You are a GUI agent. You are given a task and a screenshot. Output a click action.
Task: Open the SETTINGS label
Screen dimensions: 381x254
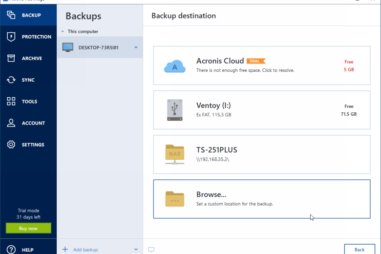click(x=33, y=145)
